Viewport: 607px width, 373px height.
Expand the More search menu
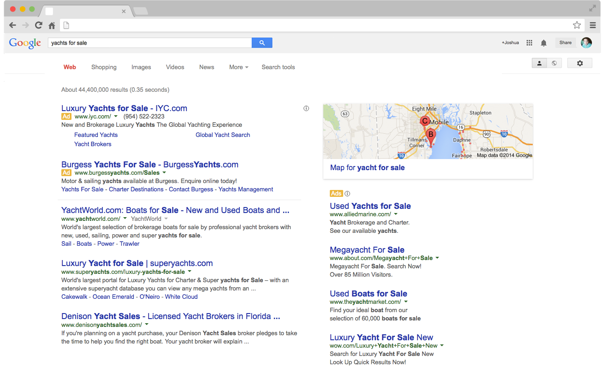click(x=238, y=67)
